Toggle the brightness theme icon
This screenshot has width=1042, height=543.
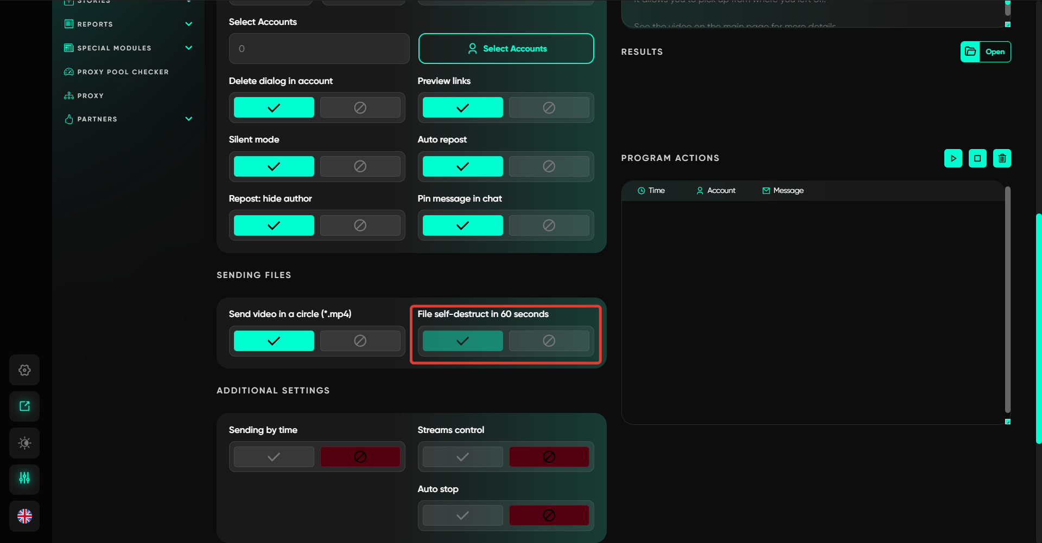24,443
